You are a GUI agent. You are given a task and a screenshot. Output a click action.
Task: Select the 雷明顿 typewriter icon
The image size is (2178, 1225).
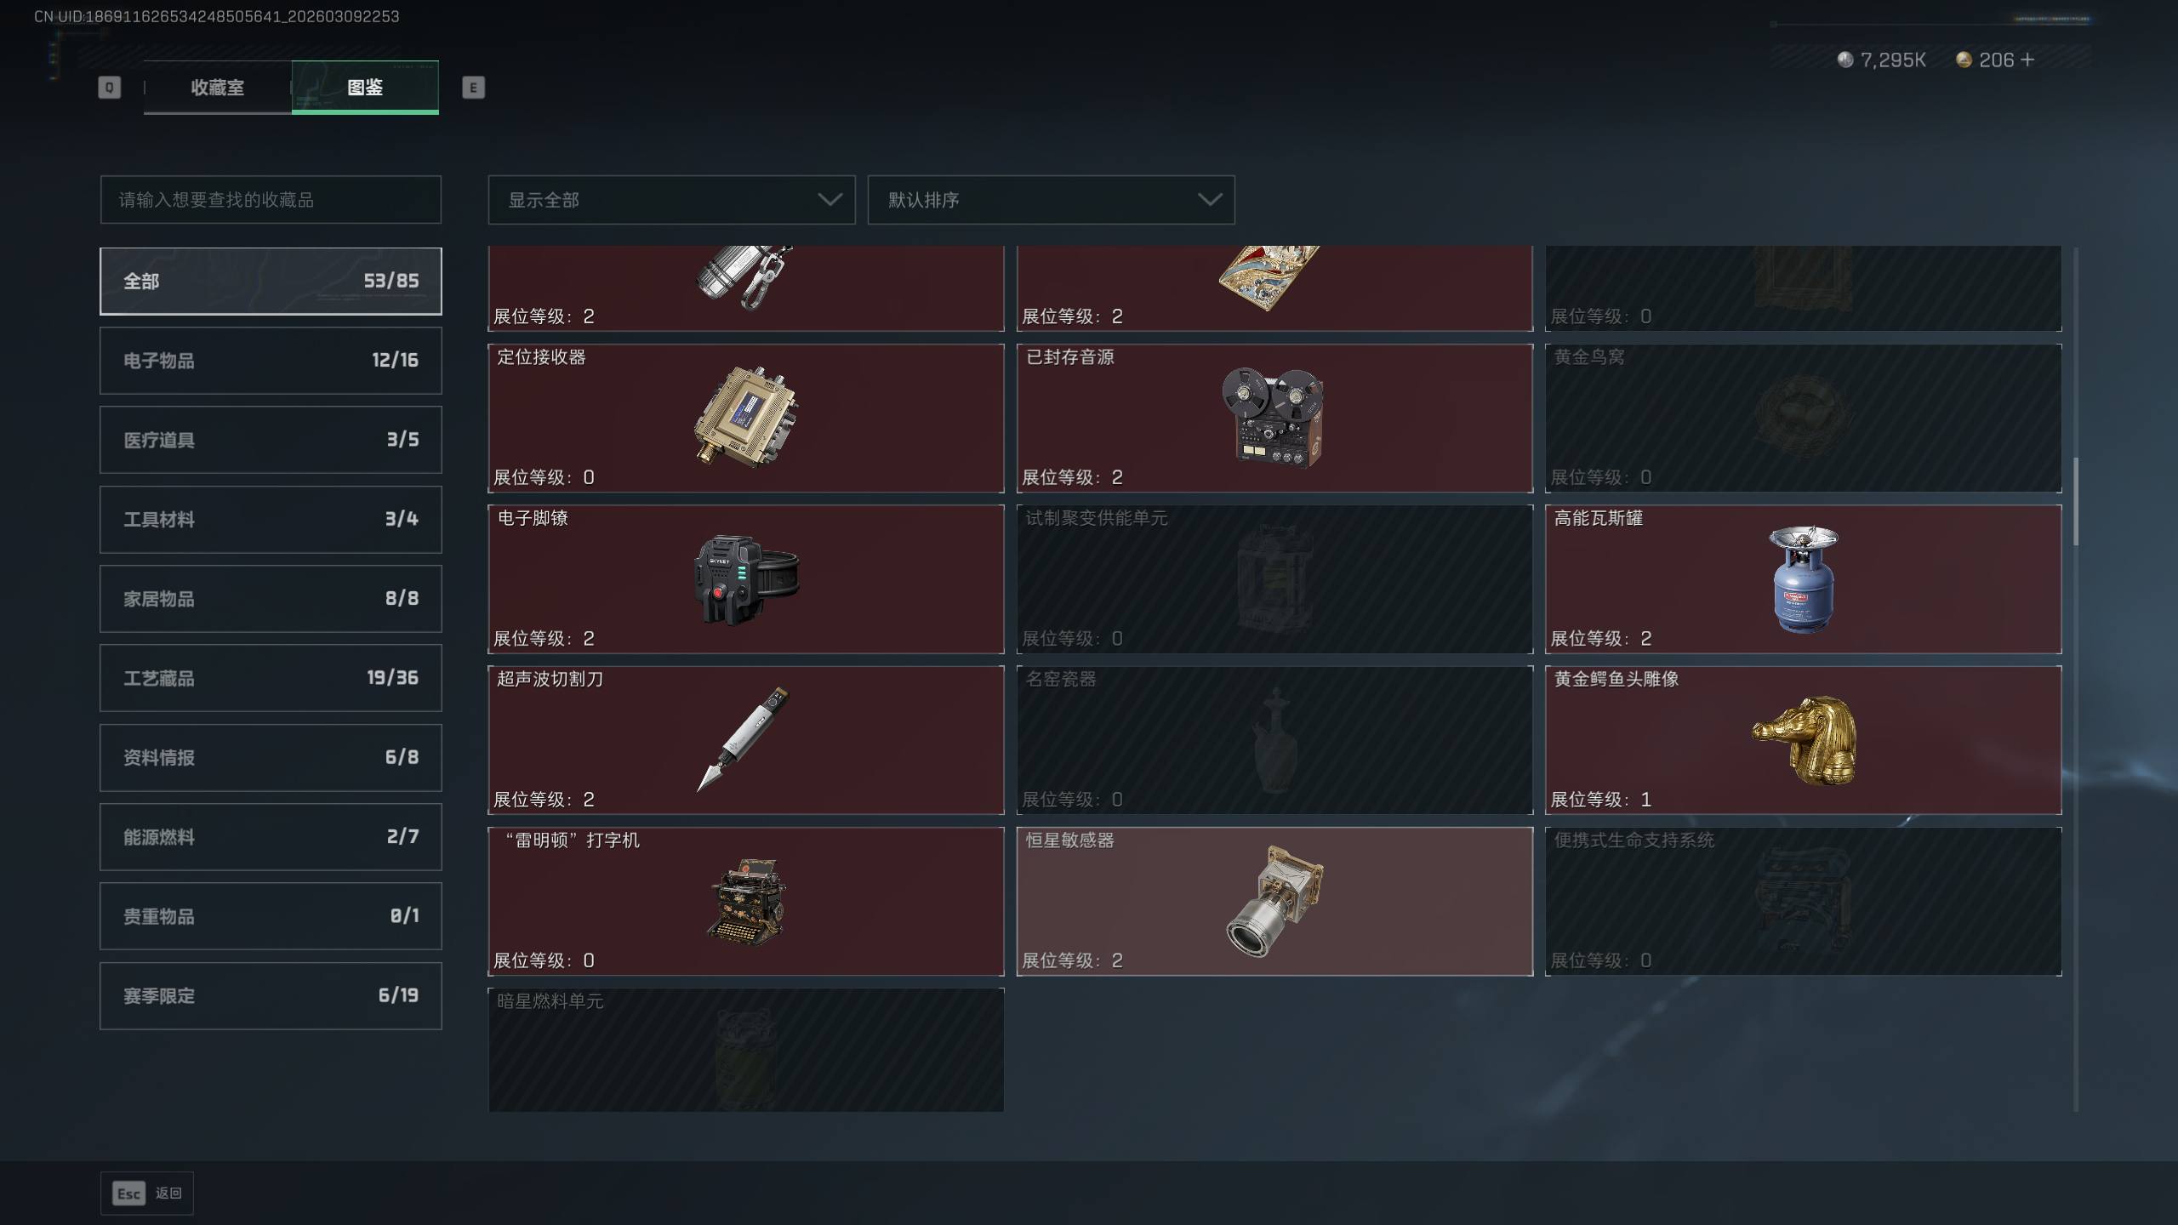click(x=746, y=902)
